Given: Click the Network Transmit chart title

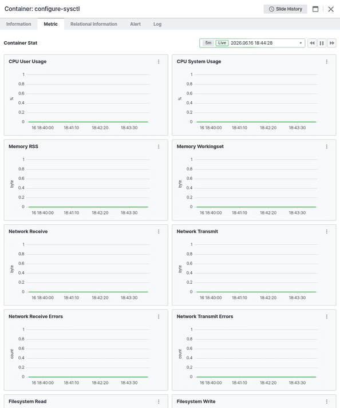Looking at the screenshot, I should (197, 231).
